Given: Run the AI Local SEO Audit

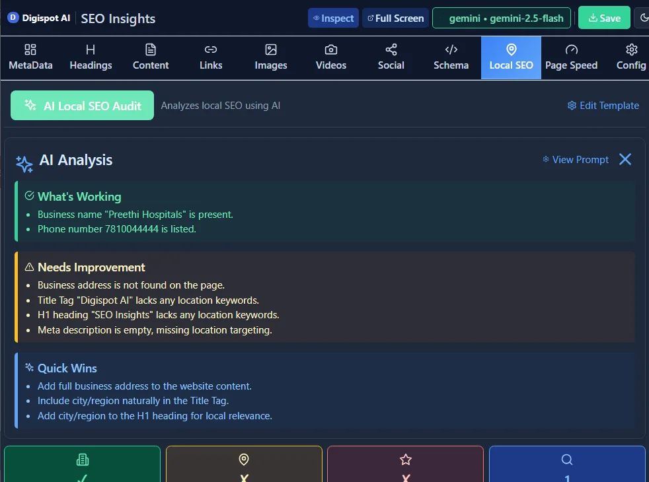Looking at the screenshot, I should 82,106.
